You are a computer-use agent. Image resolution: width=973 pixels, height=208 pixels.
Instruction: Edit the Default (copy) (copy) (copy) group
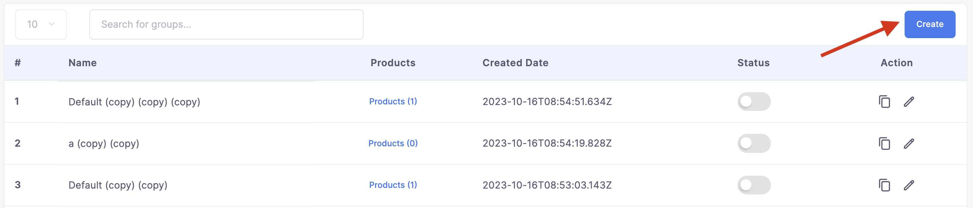[x=909, y=102]
